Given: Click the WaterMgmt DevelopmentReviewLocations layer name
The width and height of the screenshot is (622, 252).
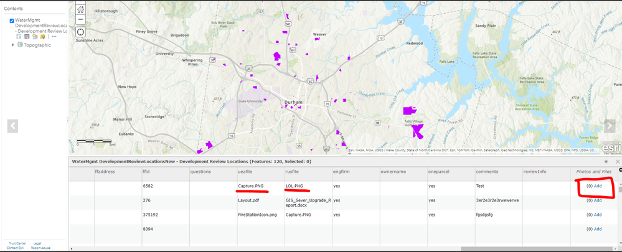Looking at the screenshot, I should 41,26.
